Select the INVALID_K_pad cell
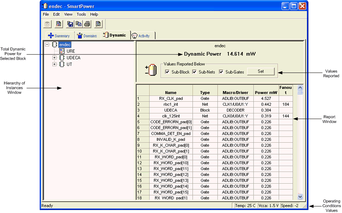342x213 pixels. [x=171, y=140]
